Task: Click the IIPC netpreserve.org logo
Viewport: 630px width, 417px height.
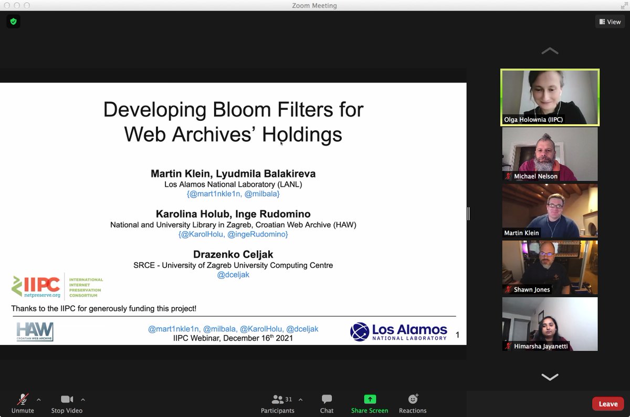Action: [x=57, y=287]
